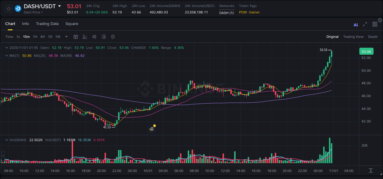Screen dimensions: 383x179
Task: Click the Gainer token tag link
Action: pos(255,13)
